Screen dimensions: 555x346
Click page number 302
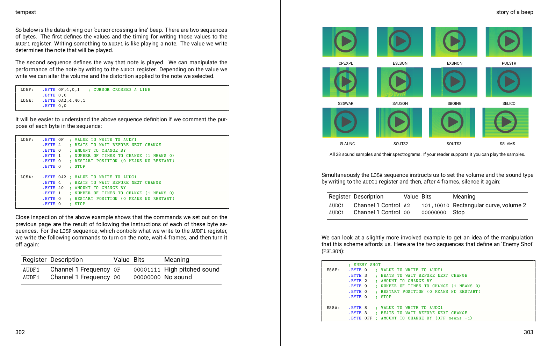point(20,332)
